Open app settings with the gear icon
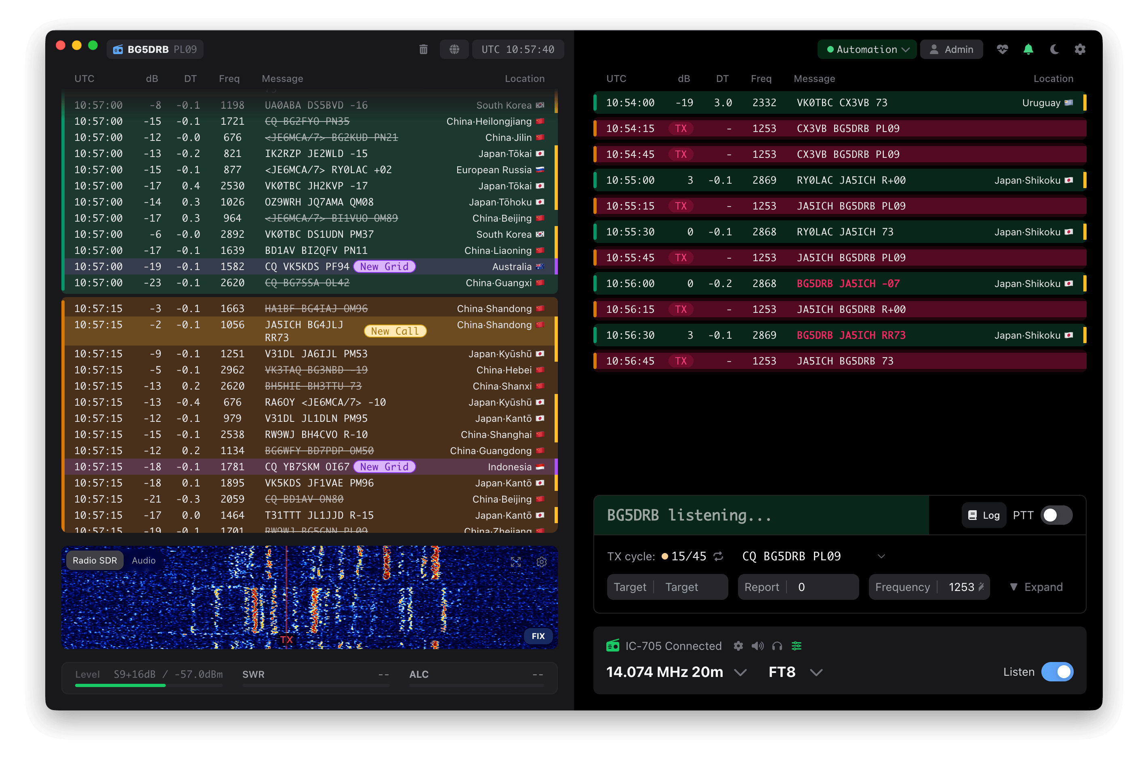Image resolution: width=1148 pixels, height=771 pixels. click(x=1081, y=49)
